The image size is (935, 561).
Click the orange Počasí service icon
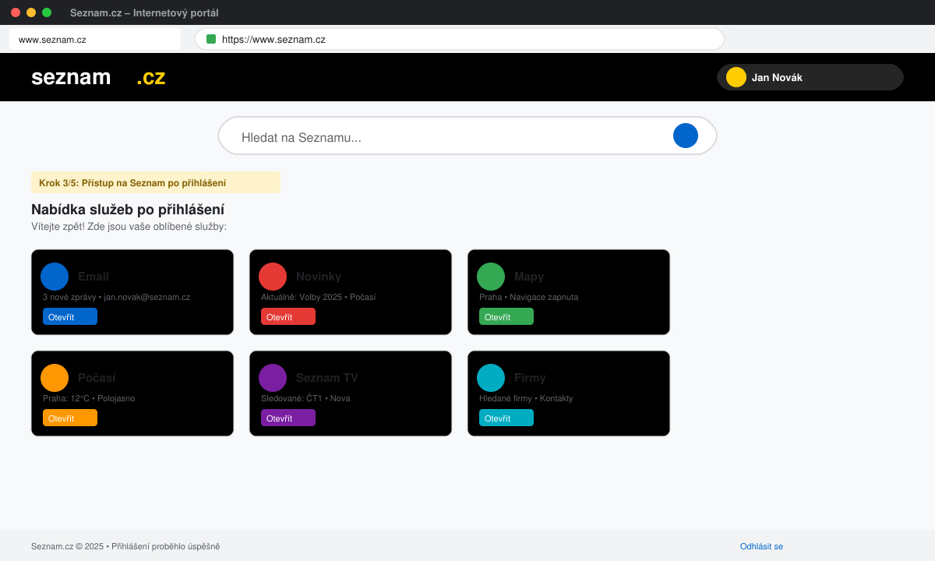coord(55,378)
